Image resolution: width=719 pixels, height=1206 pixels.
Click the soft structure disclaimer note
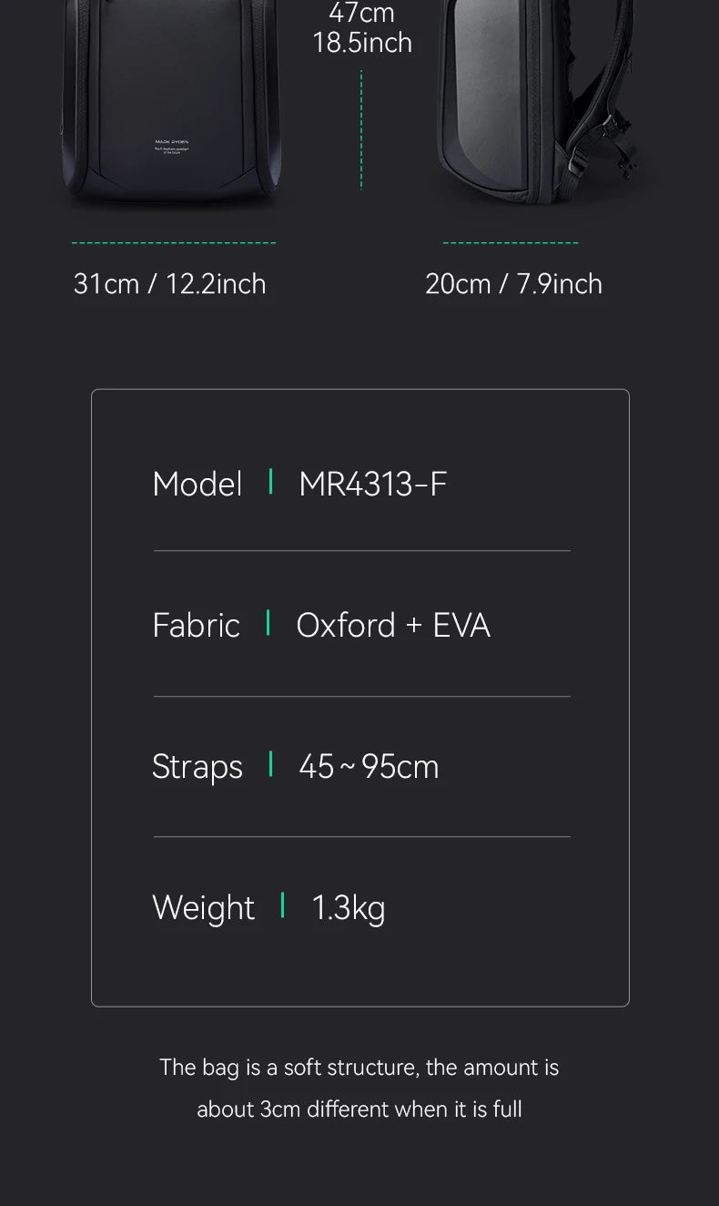pos(359,1088)
